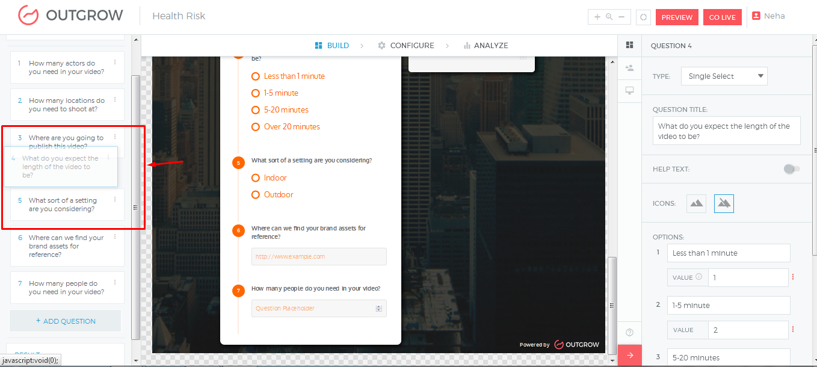The height and width of the screenshot is (367, 817).
Task: Click the Question Title text box
Action: click(726, 131)
